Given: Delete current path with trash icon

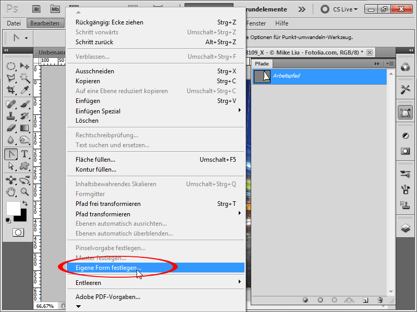Looking at the screenshot, I should (x=380, y=300).
